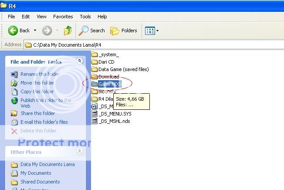
Task: Click the Share this folder icon
Action: (14, 113)
